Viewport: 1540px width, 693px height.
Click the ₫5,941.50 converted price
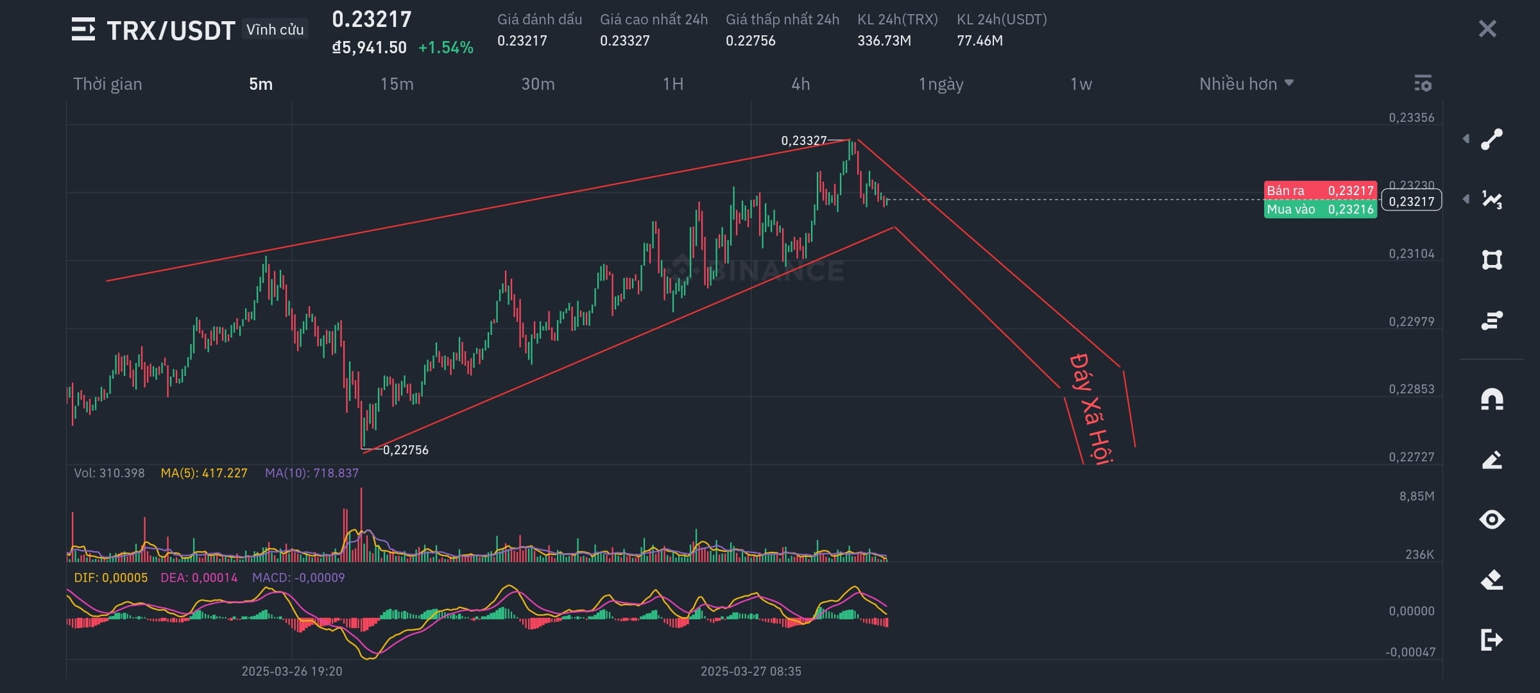(x=369, y=47)
